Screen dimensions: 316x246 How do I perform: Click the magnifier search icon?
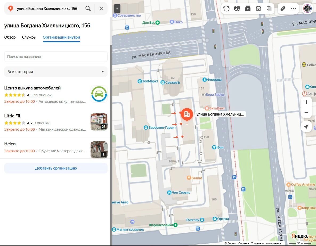pos(88,9)
